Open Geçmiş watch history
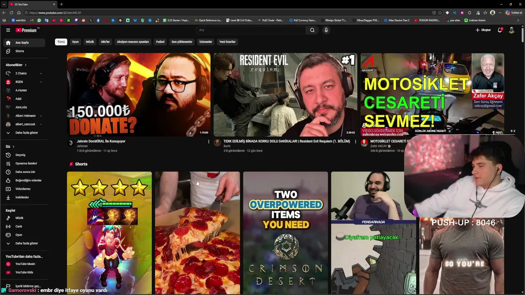Viewport: 525px width, 295px height. tap(25, 155)
